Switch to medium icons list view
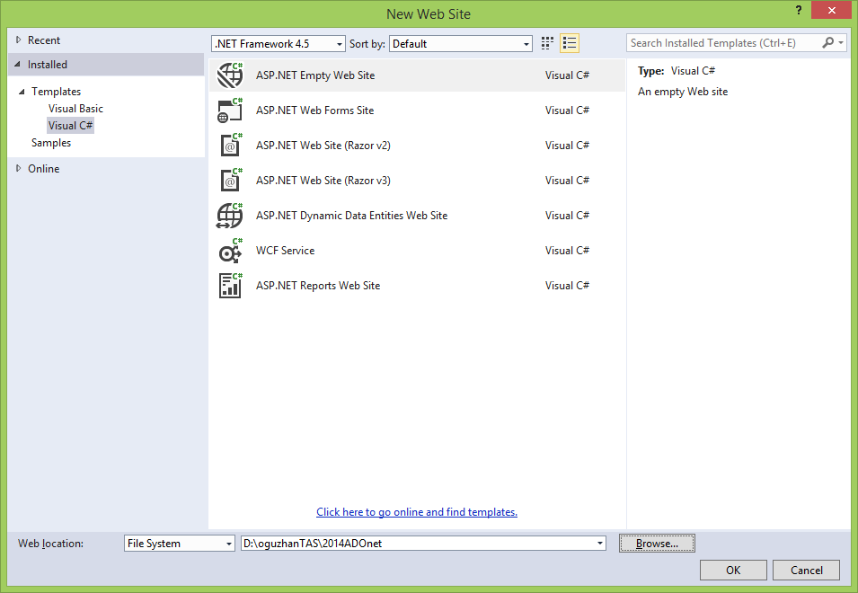This screenshot has width=858, height=593. 570,43
